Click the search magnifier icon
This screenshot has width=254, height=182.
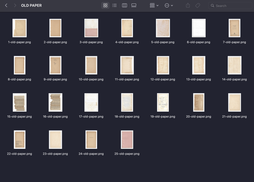[212, 6]
